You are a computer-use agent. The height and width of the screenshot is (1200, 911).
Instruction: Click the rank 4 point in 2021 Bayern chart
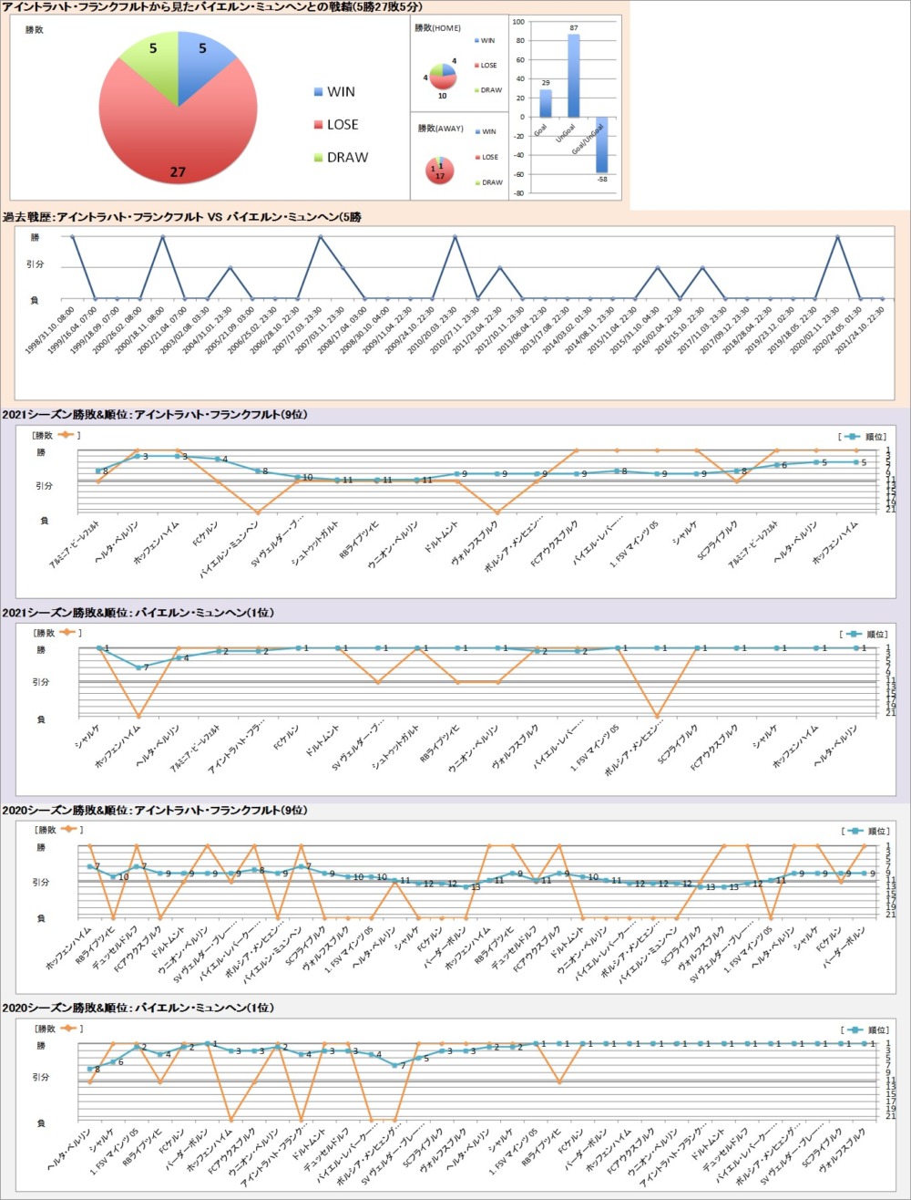[179, 657]
